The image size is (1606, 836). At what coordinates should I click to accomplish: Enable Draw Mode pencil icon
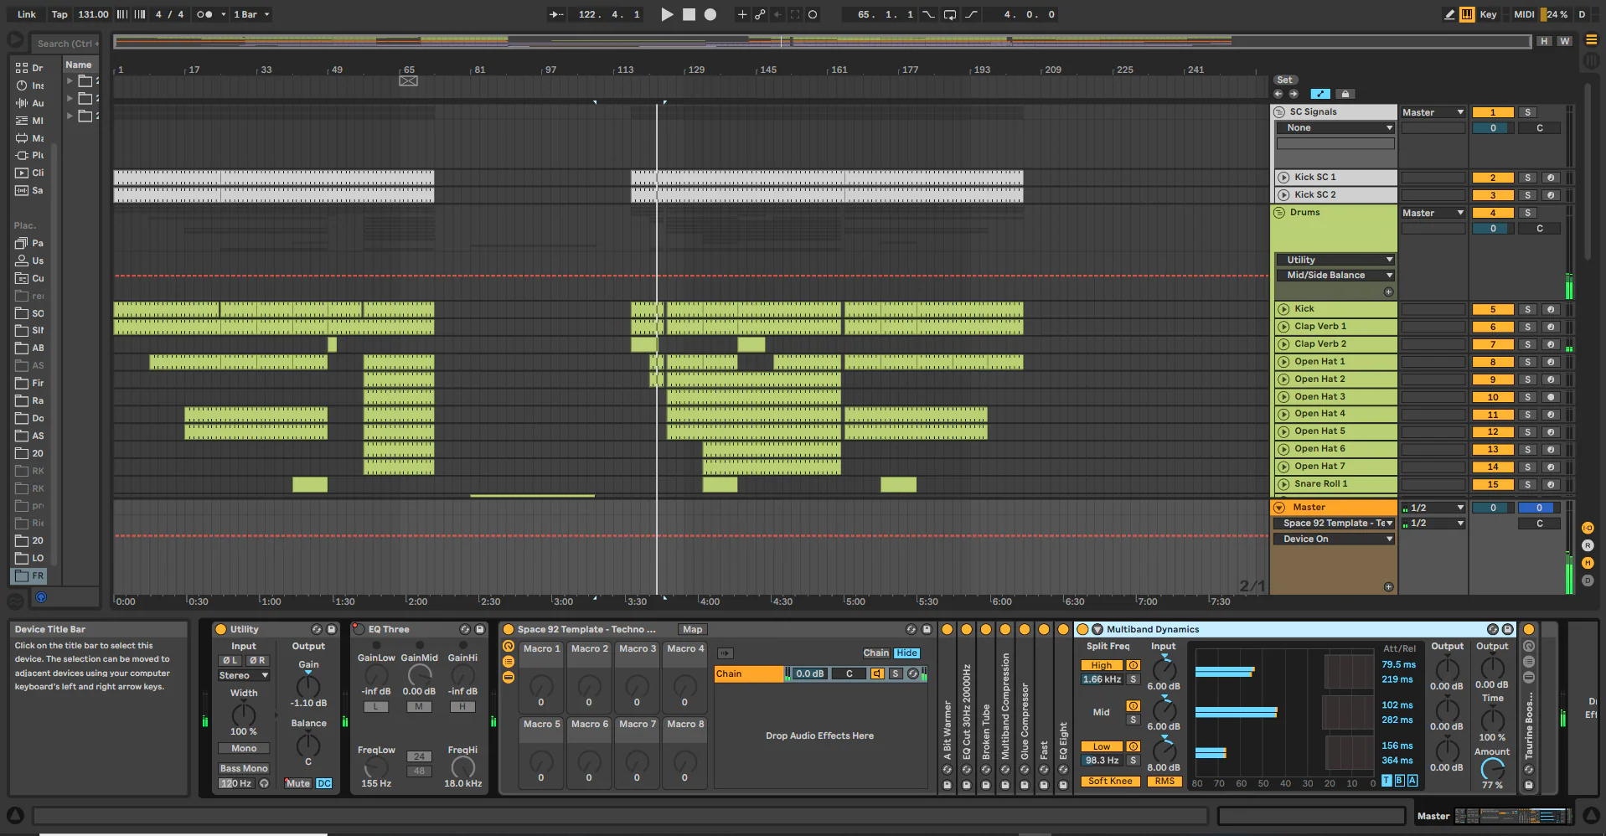[1449, 14]
